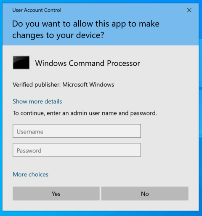Focus the Username input field
Image resolution: width=202 pixels, height=216 pixels.
point(77,131)
